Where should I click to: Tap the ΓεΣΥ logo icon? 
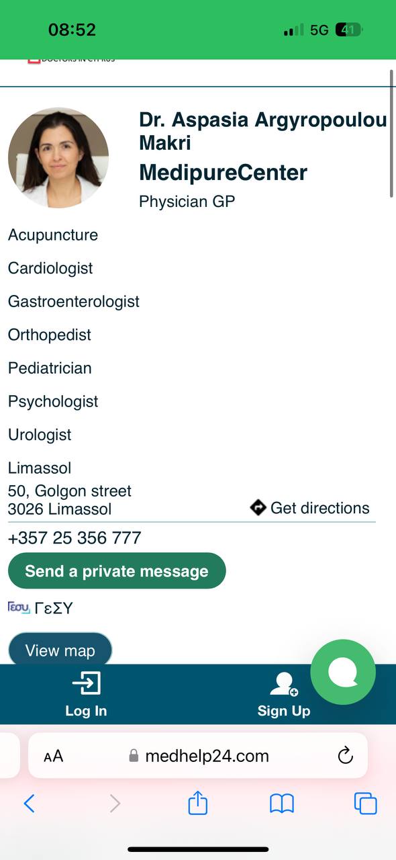point(19,607)
